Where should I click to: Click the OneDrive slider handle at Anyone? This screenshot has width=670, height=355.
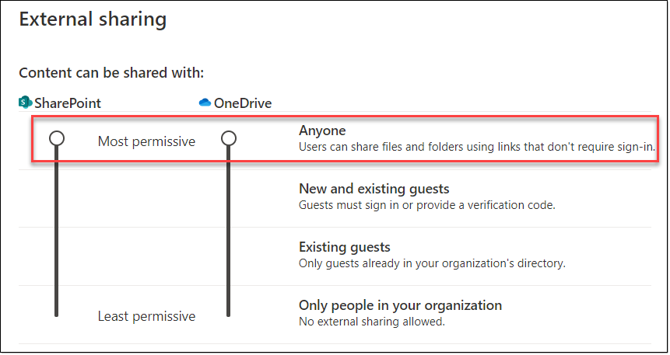(x=228, y=139)
